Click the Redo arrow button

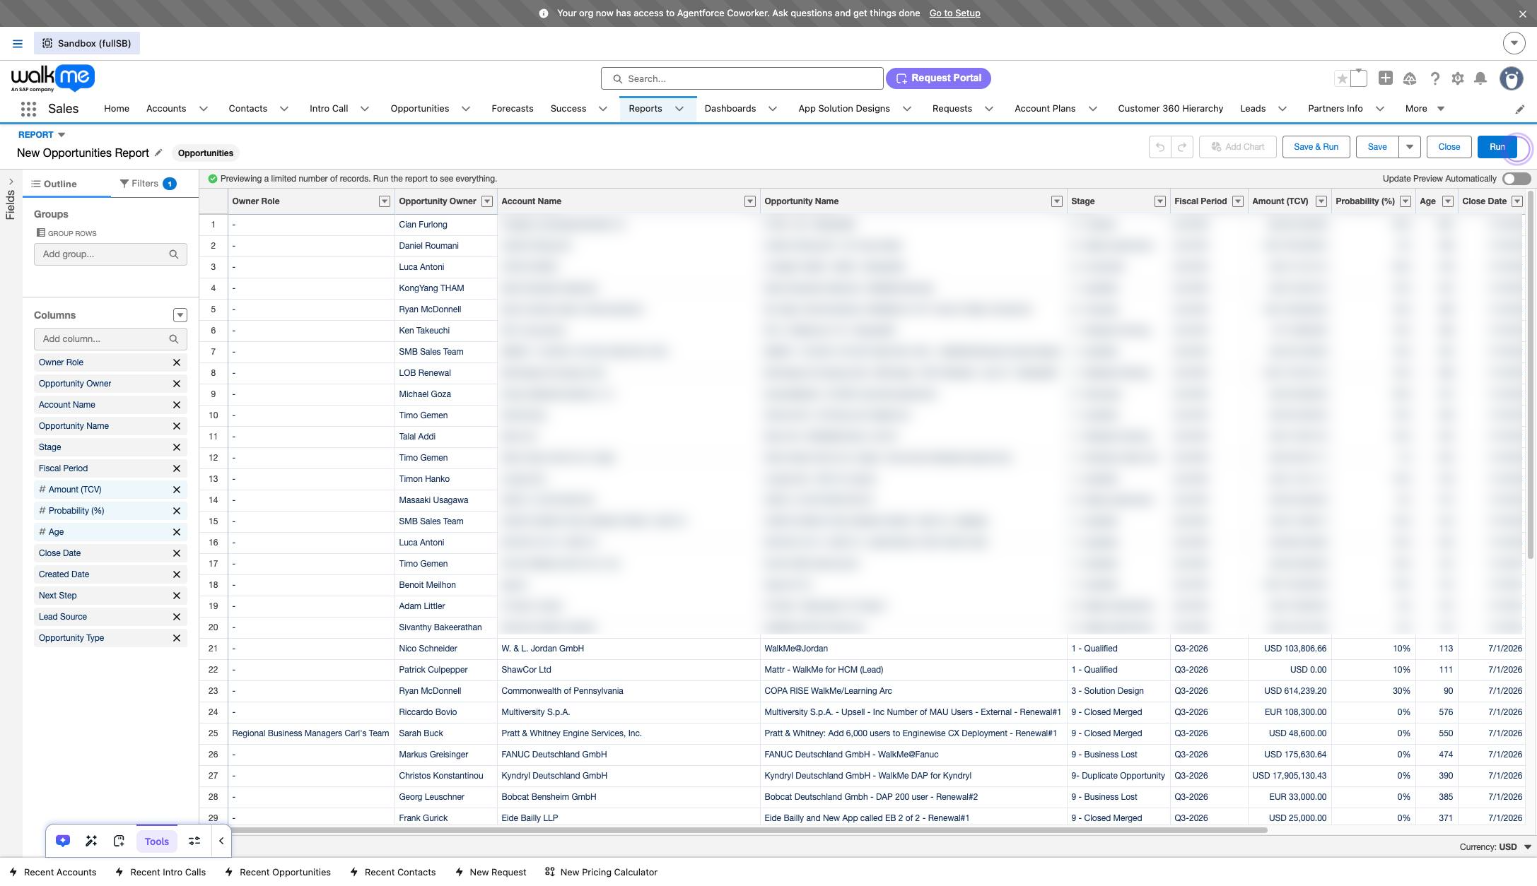[x=1182, y=147]
